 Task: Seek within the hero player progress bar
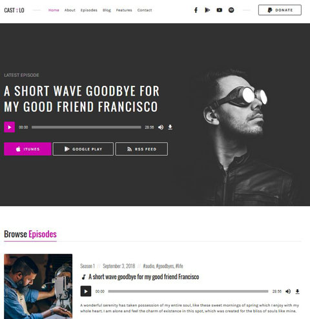pyautogui.click(x=87, y=127)
